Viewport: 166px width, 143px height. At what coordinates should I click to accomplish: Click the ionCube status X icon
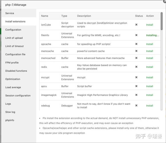[136, 25]
